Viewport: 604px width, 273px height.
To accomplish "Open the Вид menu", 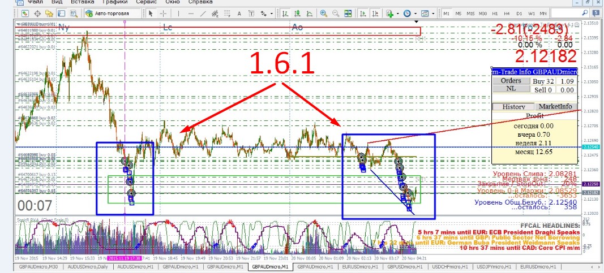I will (x=57, y=2).
